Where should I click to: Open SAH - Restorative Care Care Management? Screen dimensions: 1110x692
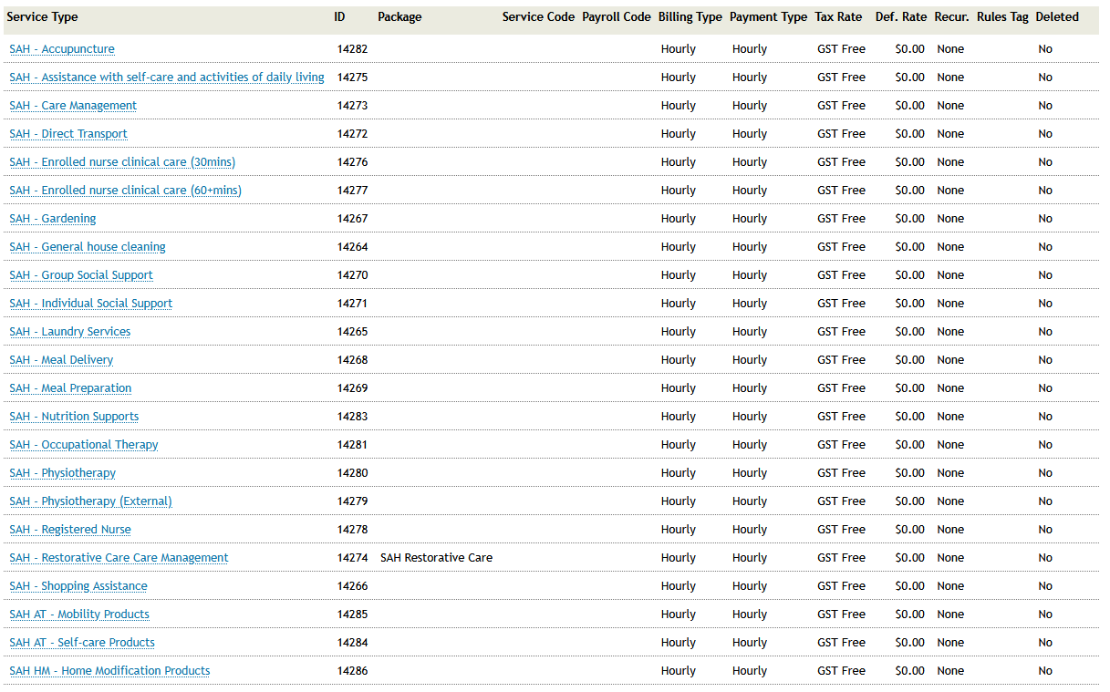119,557
